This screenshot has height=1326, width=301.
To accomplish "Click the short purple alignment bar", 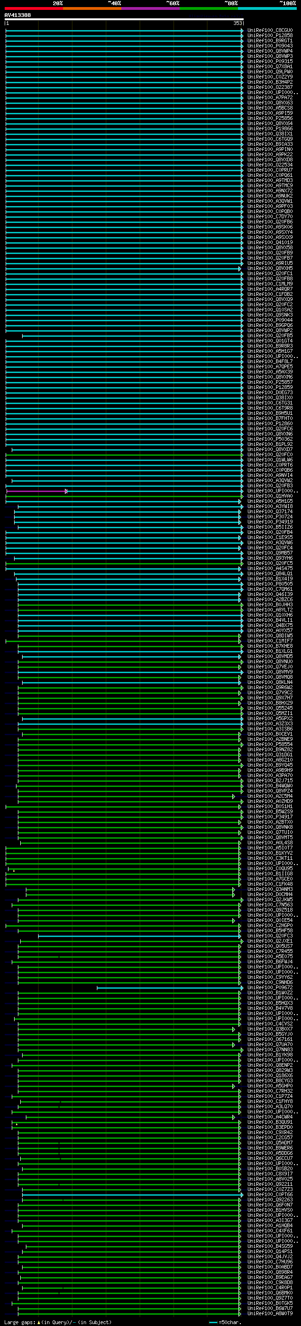I will (37, 491).
